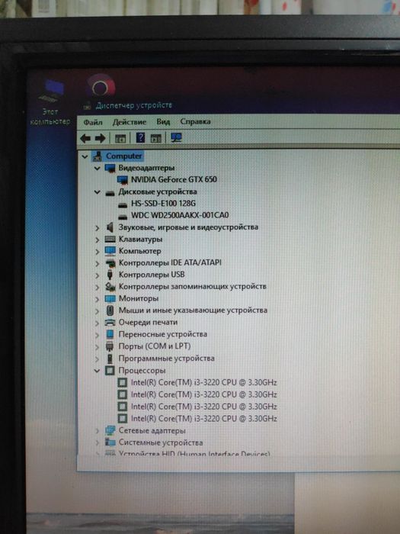Select the Мониторы label
The image size is (400, 534).
(x=139, y=299)
